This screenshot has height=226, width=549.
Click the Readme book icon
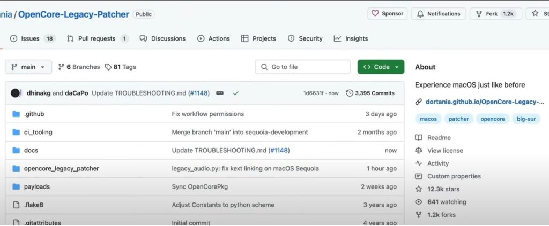[x=419, y=138]
